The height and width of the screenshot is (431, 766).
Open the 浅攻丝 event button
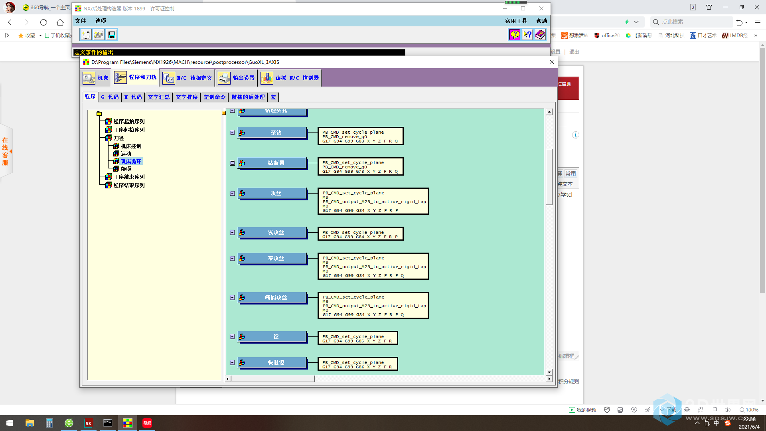pos(272,233)
